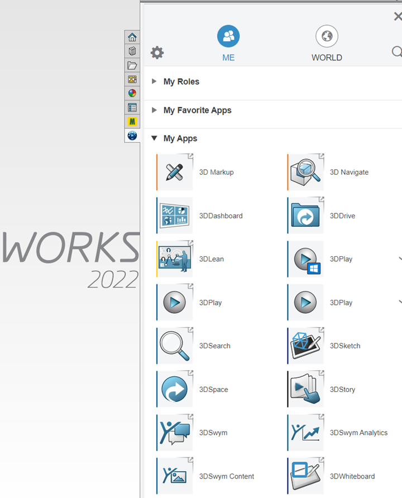Open the Appearances color ball tab
402x498 pixels.
pos(132,93)
